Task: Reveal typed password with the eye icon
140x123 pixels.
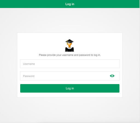Action: point(112,76)
